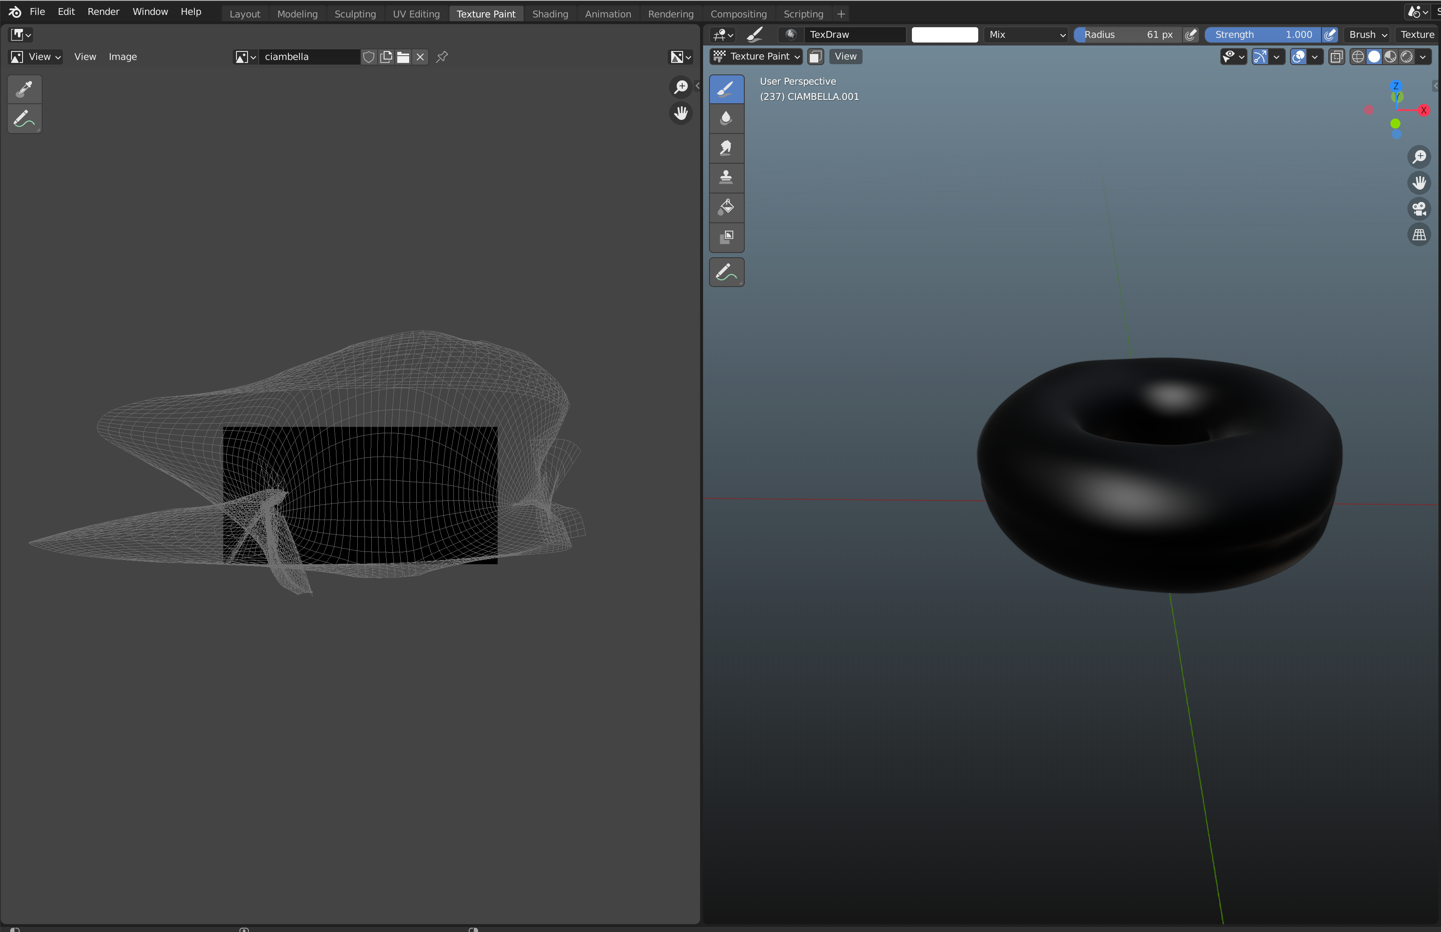
Task: Click the 3D viewport zoom magnifier icon
Action: (x=1419, y=157)
